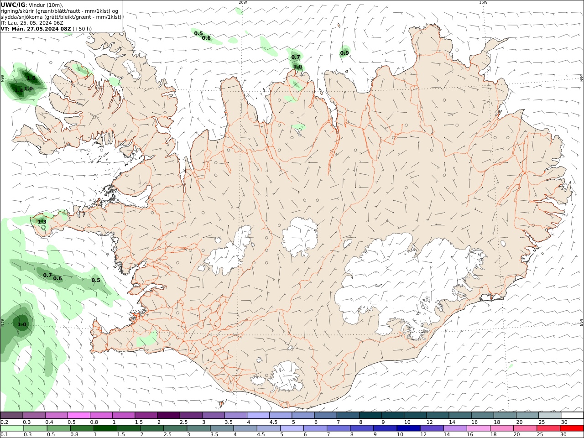Select the crimson swatch labeled 25 in lower legend row
Screen dimensions: 584x438
(548, 428)
